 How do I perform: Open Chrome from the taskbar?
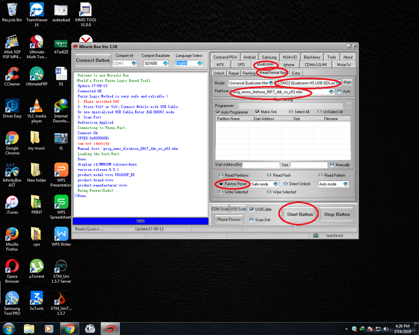pyautogui.click(x=70, y=328)
